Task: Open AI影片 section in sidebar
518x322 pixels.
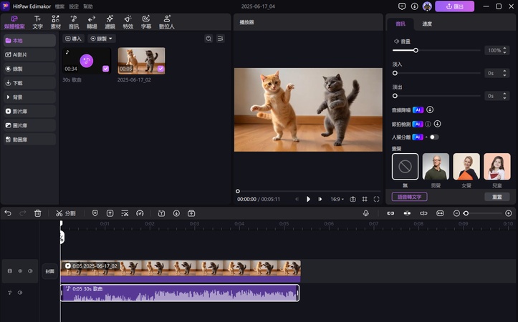Action: (29, 55)
